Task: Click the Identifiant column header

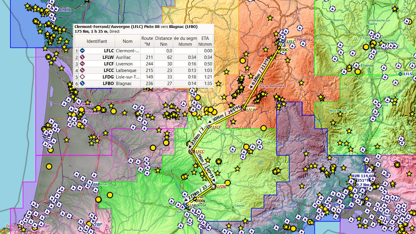Action: (97, 41)
